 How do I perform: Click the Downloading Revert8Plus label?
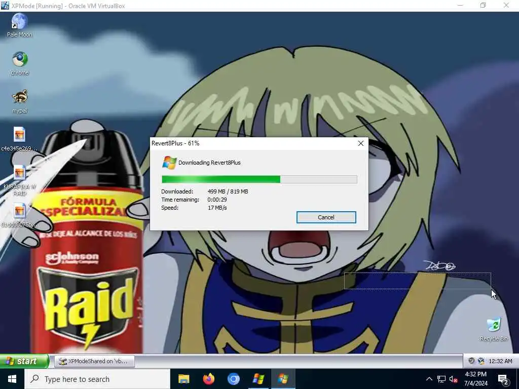(209, 163)
